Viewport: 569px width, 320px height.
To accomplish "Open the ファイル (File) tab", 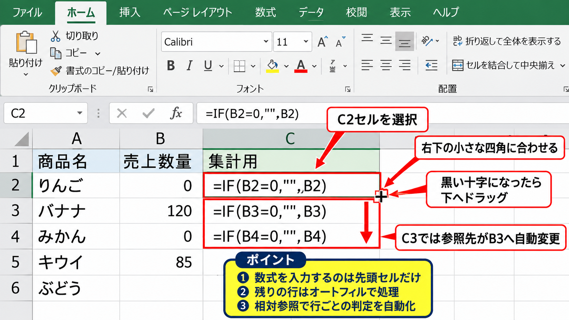I will [27, 13].
